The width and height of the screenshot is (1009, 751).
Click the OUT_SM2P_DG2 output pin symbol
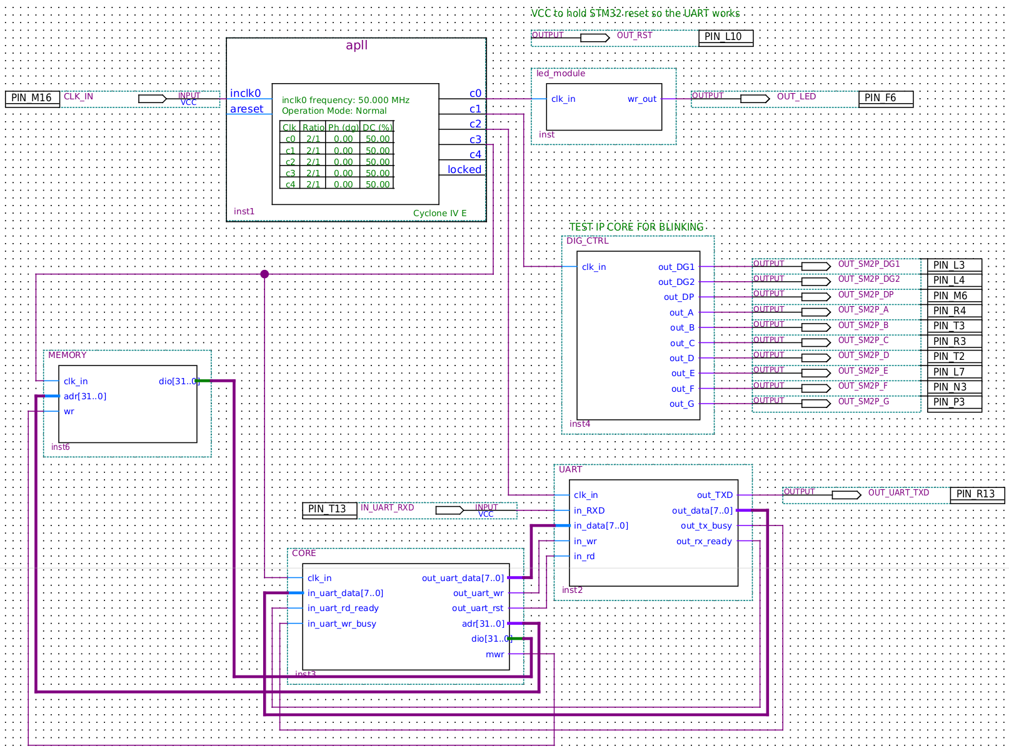pos(816,282)
